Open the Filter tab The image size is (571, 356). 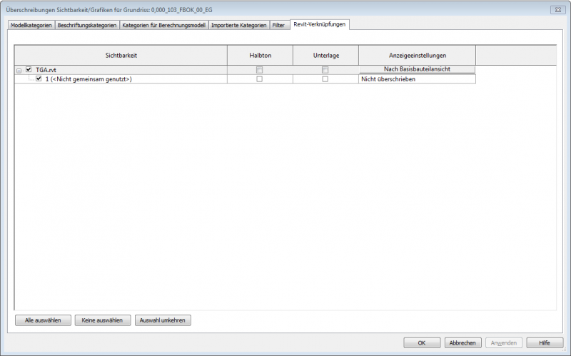[x=278, y=26]
